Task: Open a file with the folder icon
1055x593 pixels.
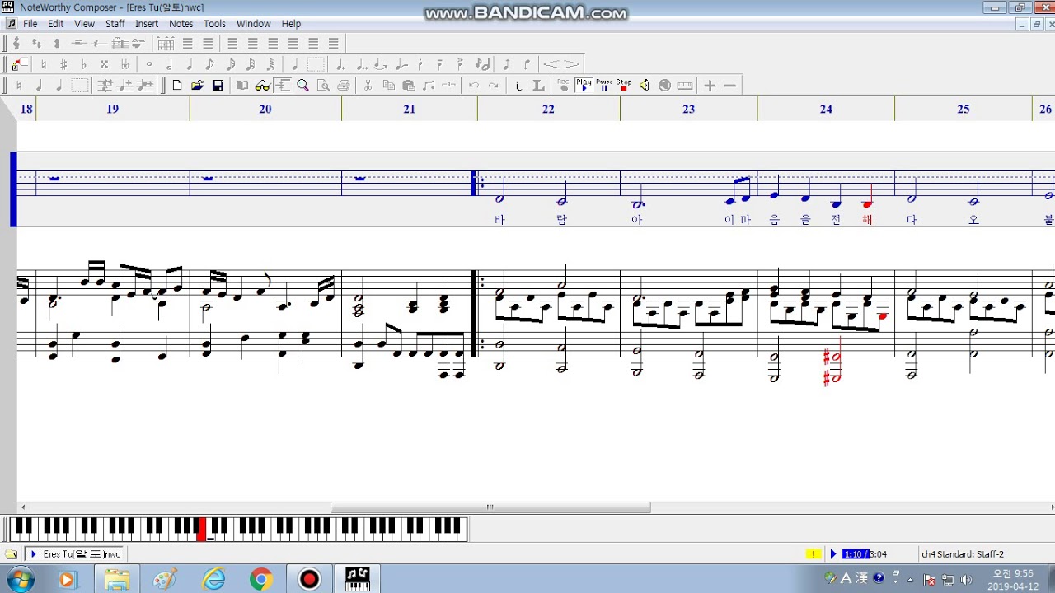Action: pos(197,86)
